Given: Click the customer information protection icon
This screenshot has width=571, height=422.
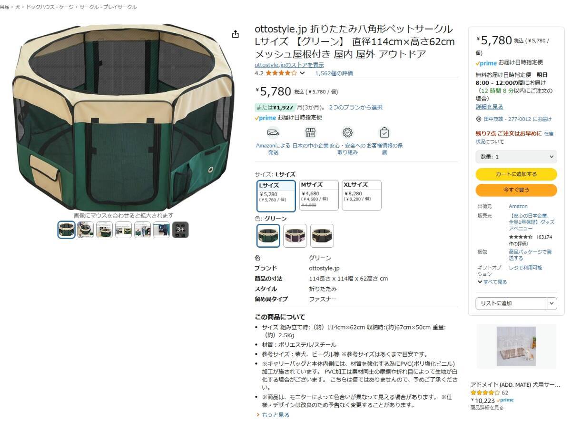Looking at the screenshot, I should [x=384, y=132].
